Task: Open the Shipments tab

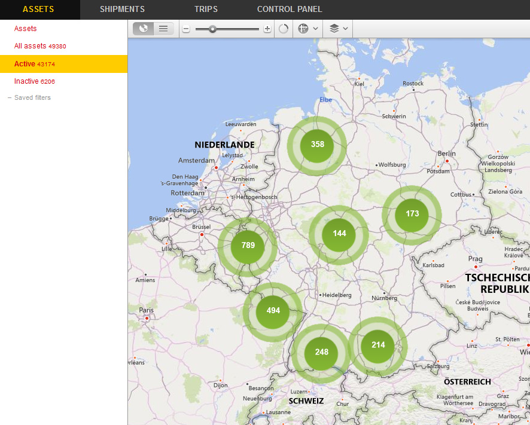Action: (x=122, y=10)
